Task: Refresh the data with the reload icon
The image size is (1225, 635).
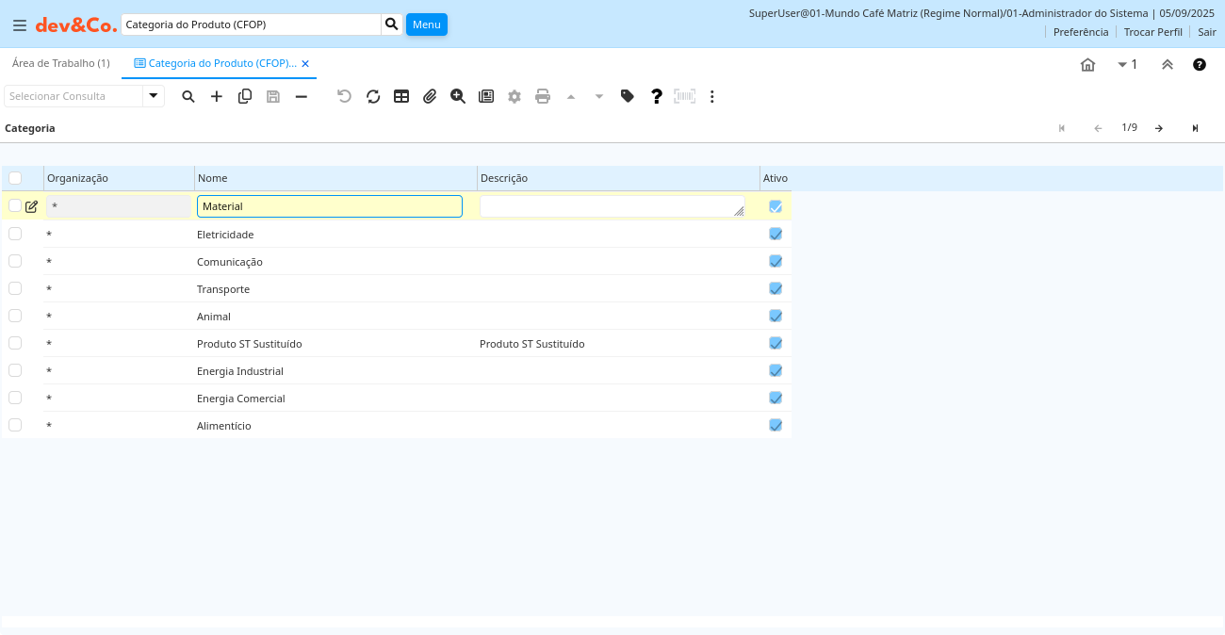Action: [373, 96]
